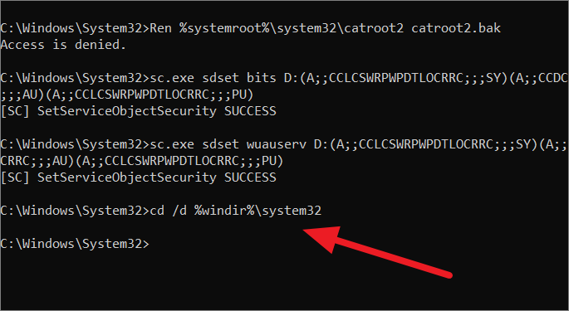Click the %windir%\system32 path text
The height and width of the screenshot is (311, 569).
pos(258,211)
